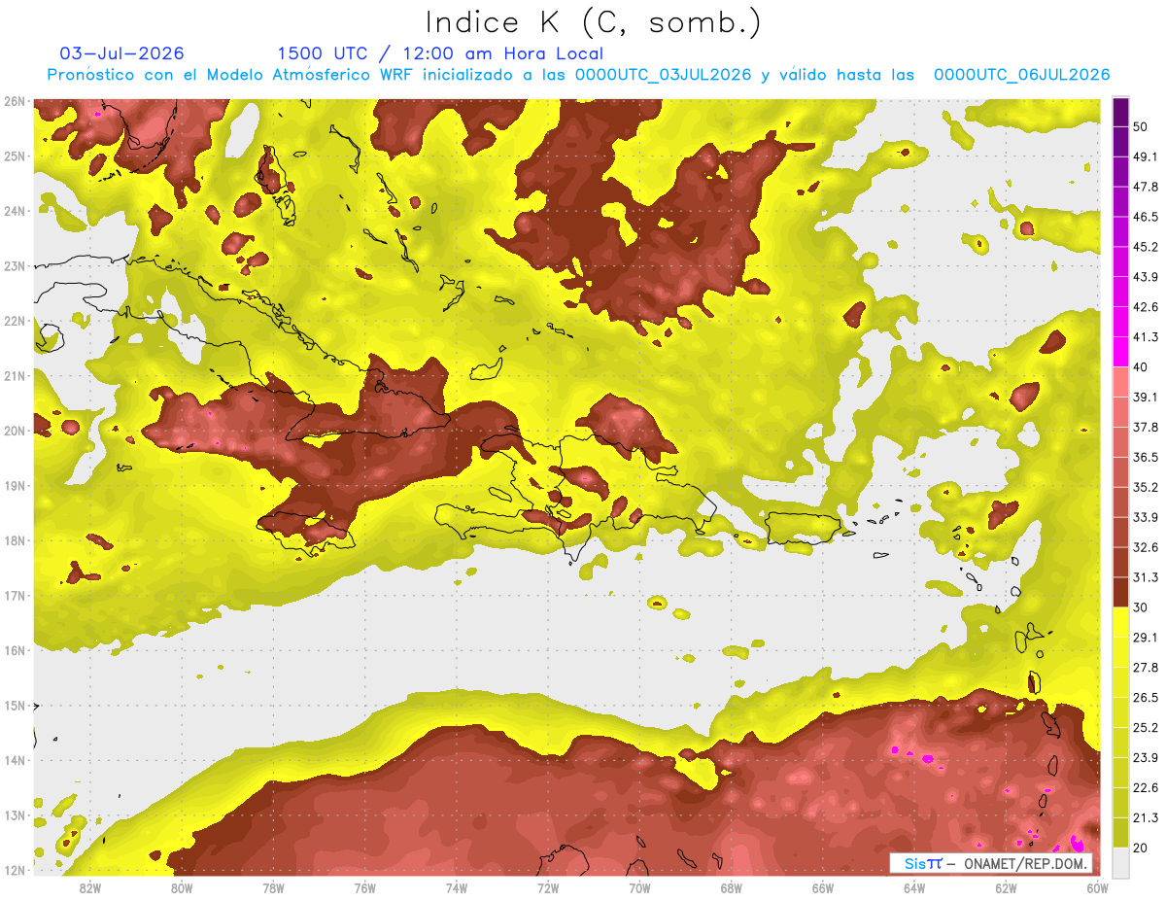Image resolution: width=1166 pixels, height=901 pixels.
Task: Click the '45.2' value on the color scale
Action: 1145,247
